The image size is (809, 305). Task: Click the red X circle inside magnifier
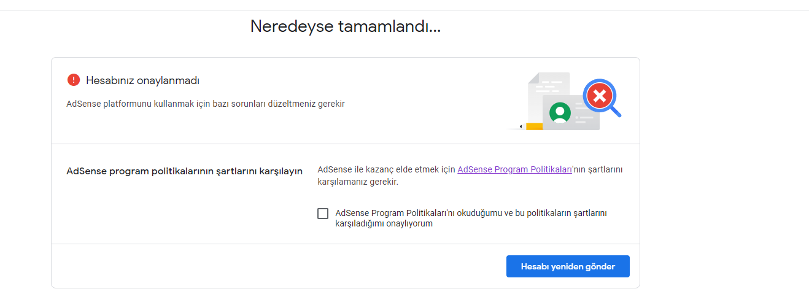tap(598, 95)
